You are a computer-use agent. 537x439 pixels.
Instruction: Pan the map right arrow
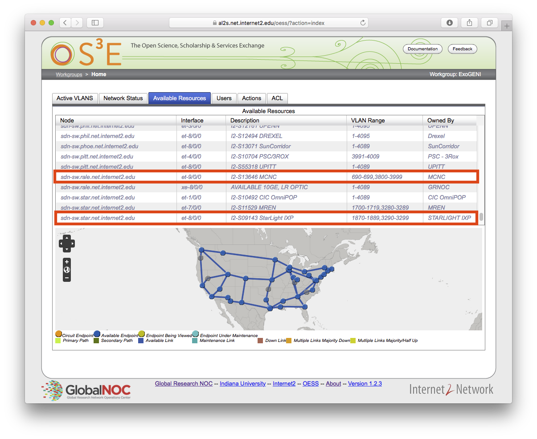click(x=73, y=244)
